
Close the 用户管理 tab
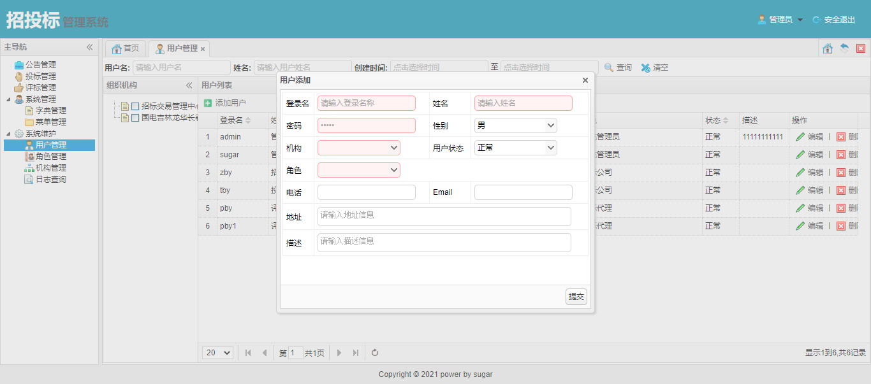[x=203, y=49]
